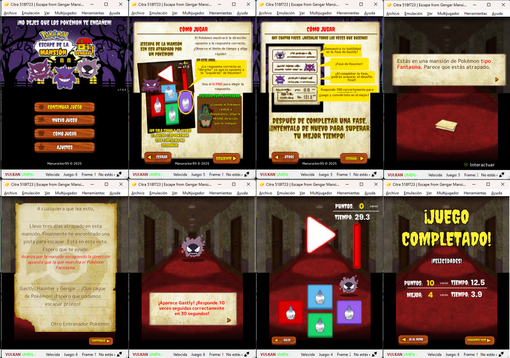Click multiplayer status icon in title screen window
This screenshot has height=358, width=510.
pos(120,174)
